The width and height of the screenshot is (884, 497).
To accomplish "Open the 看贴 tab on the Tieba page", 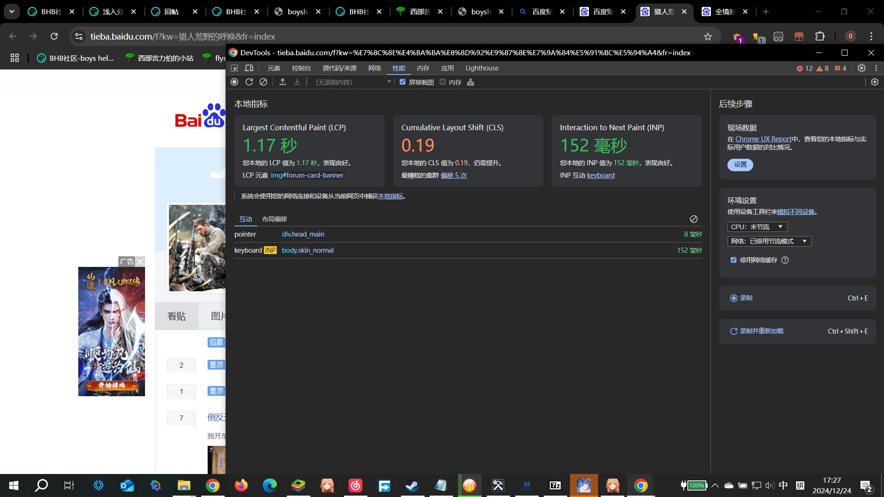I will (x=176, y=316).
